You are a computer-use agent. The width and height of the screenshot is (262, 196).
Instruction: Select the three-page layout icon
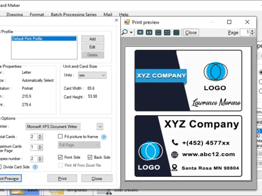pyautogui.click(x=158, y=32)
